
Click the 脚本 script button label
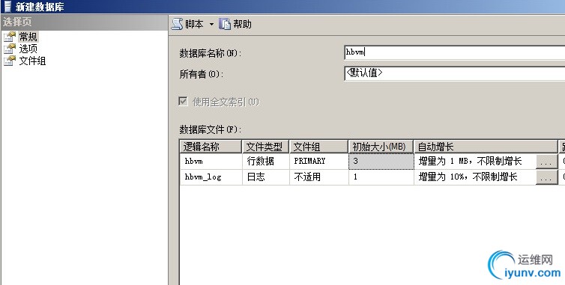(x=194, y=24)
